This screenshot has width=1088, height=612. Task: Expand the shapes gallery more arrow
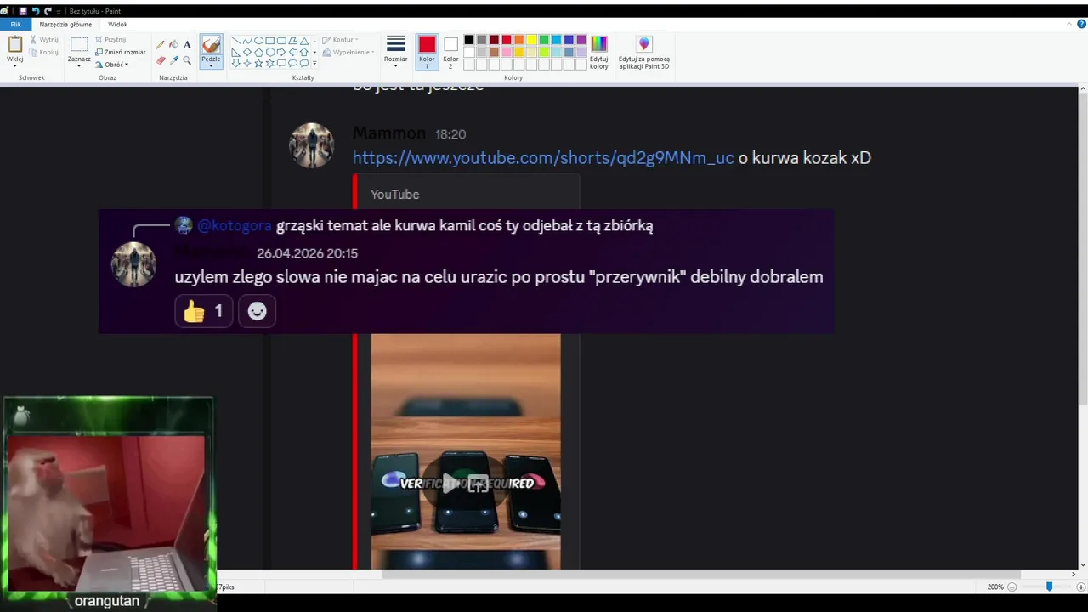click(x=314, y=63)
